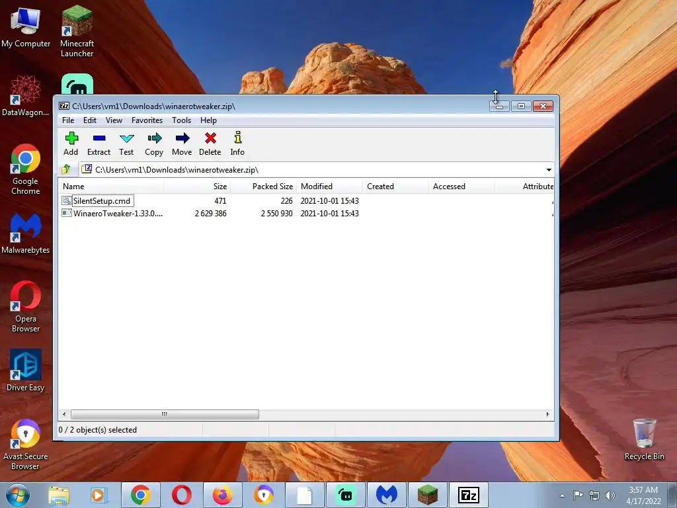The image size is (677, 508).
Task: Click the SilentSetup.cmd file icon
Action: pos(67,200)
